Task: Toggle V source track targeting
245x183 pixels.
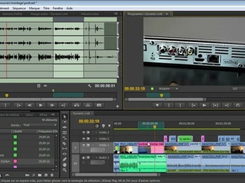Action: 76,148
